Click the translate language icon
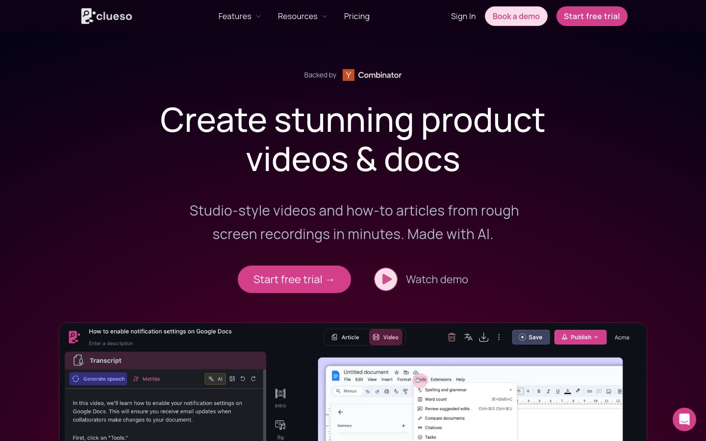The height and width of the screenshot is (441, 706). (468, 337)
